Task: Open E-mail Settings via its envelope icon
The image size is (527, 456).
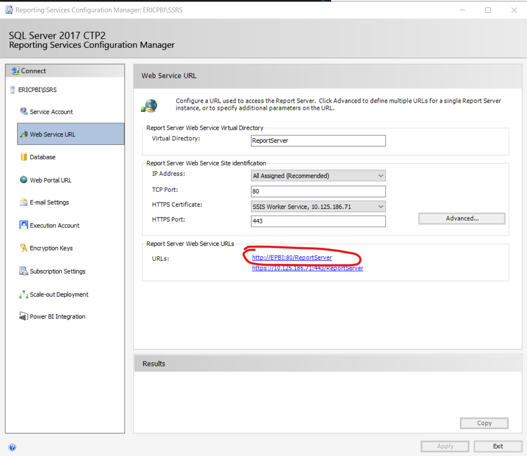Action: coord(23,202)
